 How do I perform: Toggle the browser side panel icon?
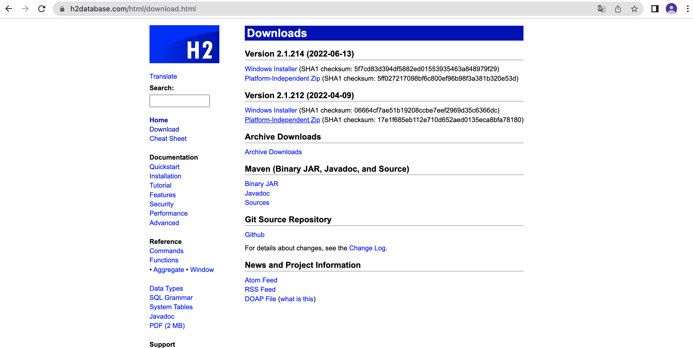(x=654, y=9)
